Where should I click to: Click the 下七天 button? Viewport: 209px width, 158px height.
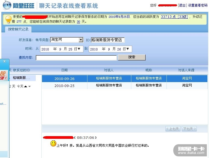tap(189, 129)
